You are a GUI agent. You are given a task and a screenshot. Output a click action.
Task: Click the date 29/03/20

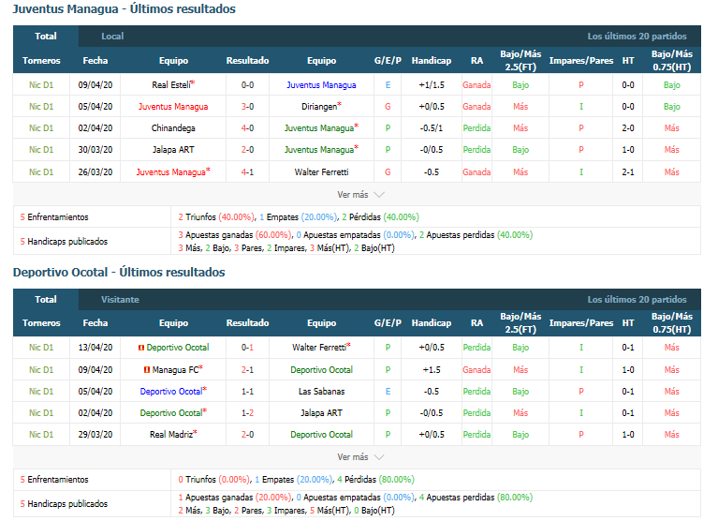[95, 435]
